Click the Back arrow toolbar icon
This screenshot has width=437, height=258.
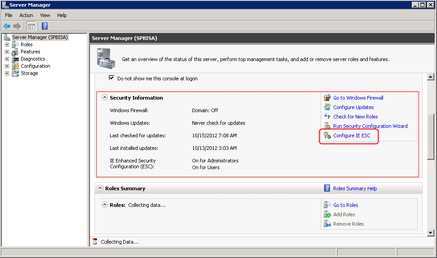coord(7,26)
